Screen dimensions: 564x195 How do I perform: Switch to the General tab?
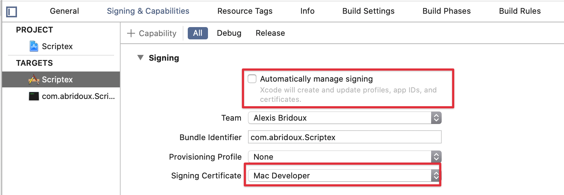(x=64, y=11)
